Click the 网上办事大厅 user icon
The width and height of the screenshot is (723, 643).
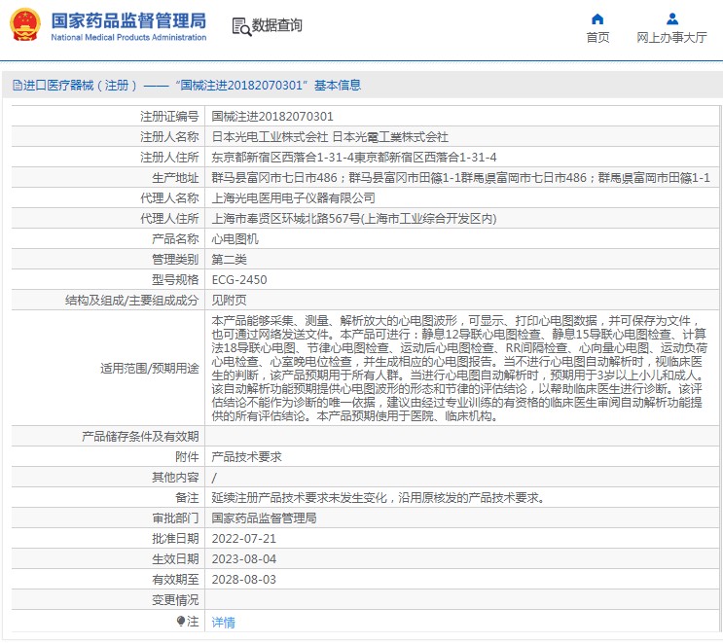[x=671, y=18]
